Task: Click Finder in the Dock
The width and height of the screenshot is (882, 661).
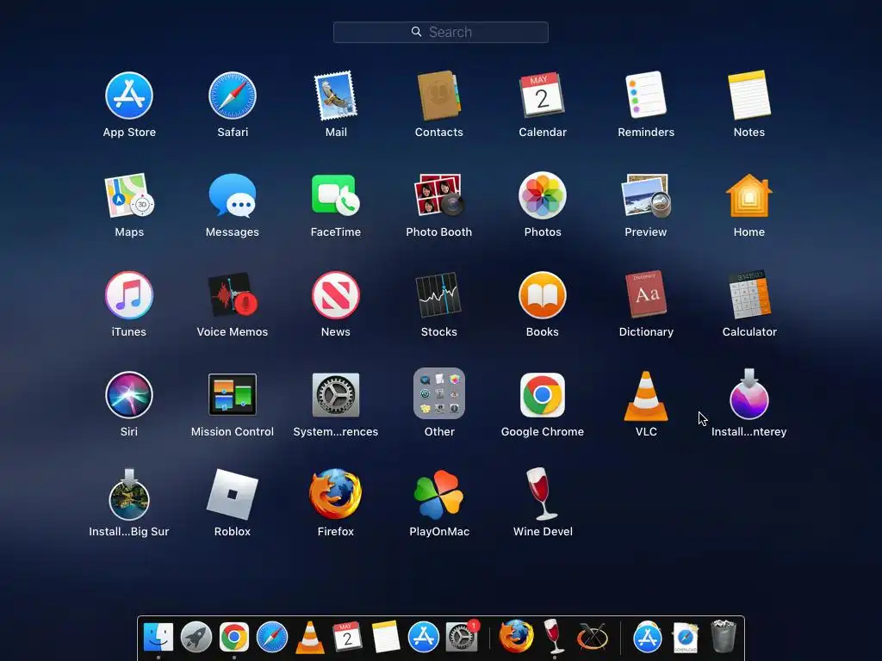Action: coord(158,637)
